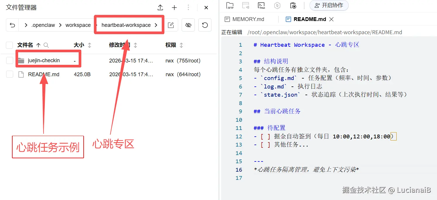Screen dimensions: 437x200
Task: Click the hexagon icon in top toolbar
Action: [x=277, y=5]
